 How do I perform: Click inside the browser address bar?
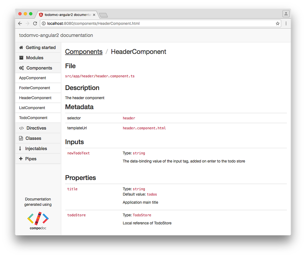click(139, 24)
